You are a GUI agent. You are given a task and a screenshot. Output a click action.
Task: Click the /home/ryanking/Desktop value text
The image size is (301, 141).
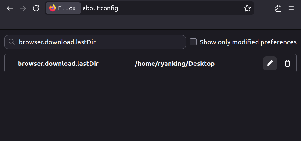pyautogui.click(x=175, y=64)
